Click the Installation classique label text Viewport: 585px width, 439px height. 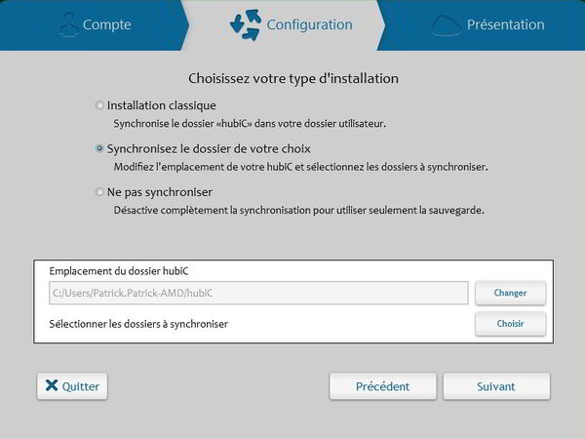pyautogui.click(x=161, y=105)
